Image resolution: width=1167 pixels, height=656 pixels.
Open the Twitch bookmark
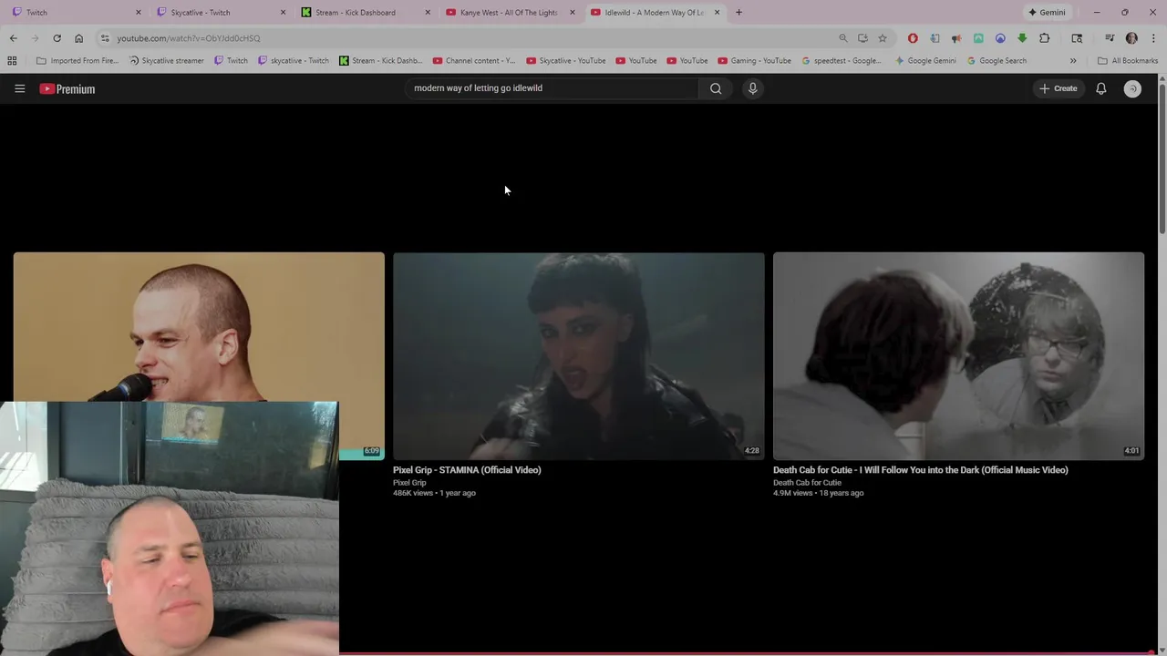click(231, 61)
